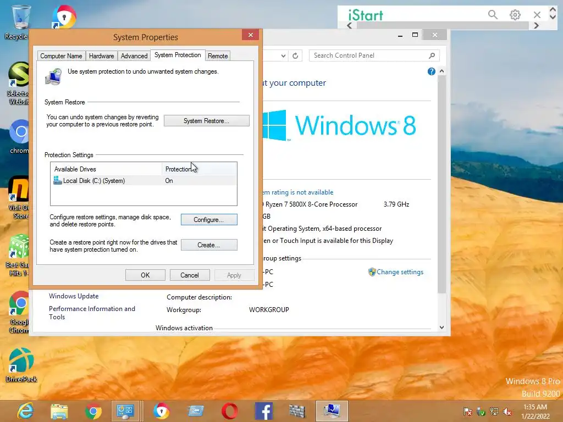Image resolution: width=563 pixels, height=422 pixels.
Task: Open the Run dialog taskbar icon
Action: pyautogui.click(x=196, y=411)
